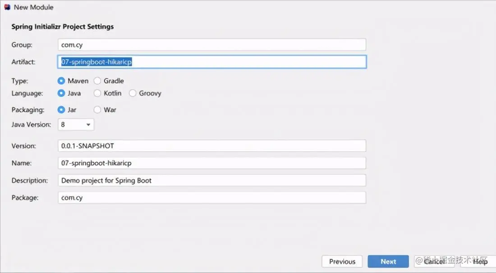
Task: Click the Version field showing 0.0.1-SNAPSHOT
Action: 212,146
